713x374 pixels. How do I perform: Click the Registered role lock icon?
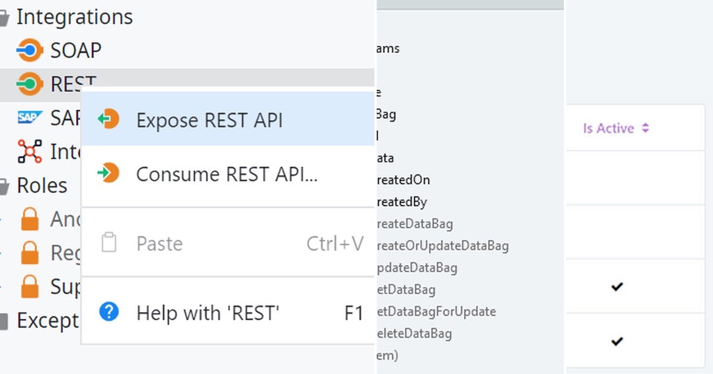point(30,253)
